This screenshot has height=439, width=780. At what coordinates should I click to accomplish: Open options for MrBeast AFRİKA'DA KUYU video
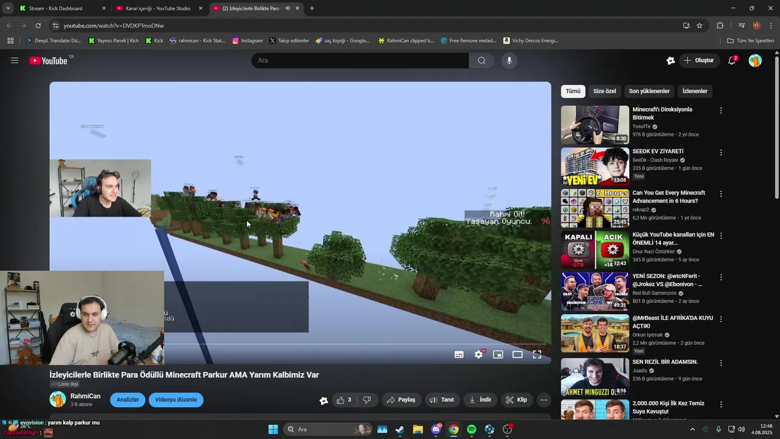[721, 319]
